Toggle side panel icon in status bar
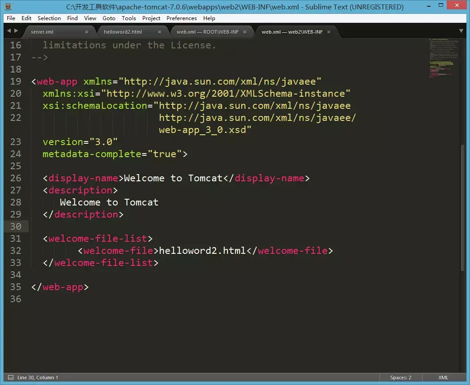Image resolution: width=470 pixels, height=385 pixels. pyautogui.click(x=10, y=377)
